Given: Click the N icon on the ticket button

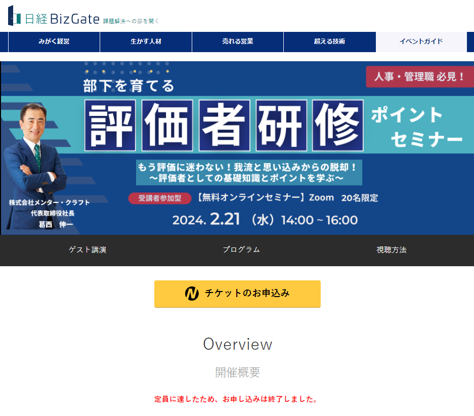Looking at the screenshot, I should (x=192, y=293).
